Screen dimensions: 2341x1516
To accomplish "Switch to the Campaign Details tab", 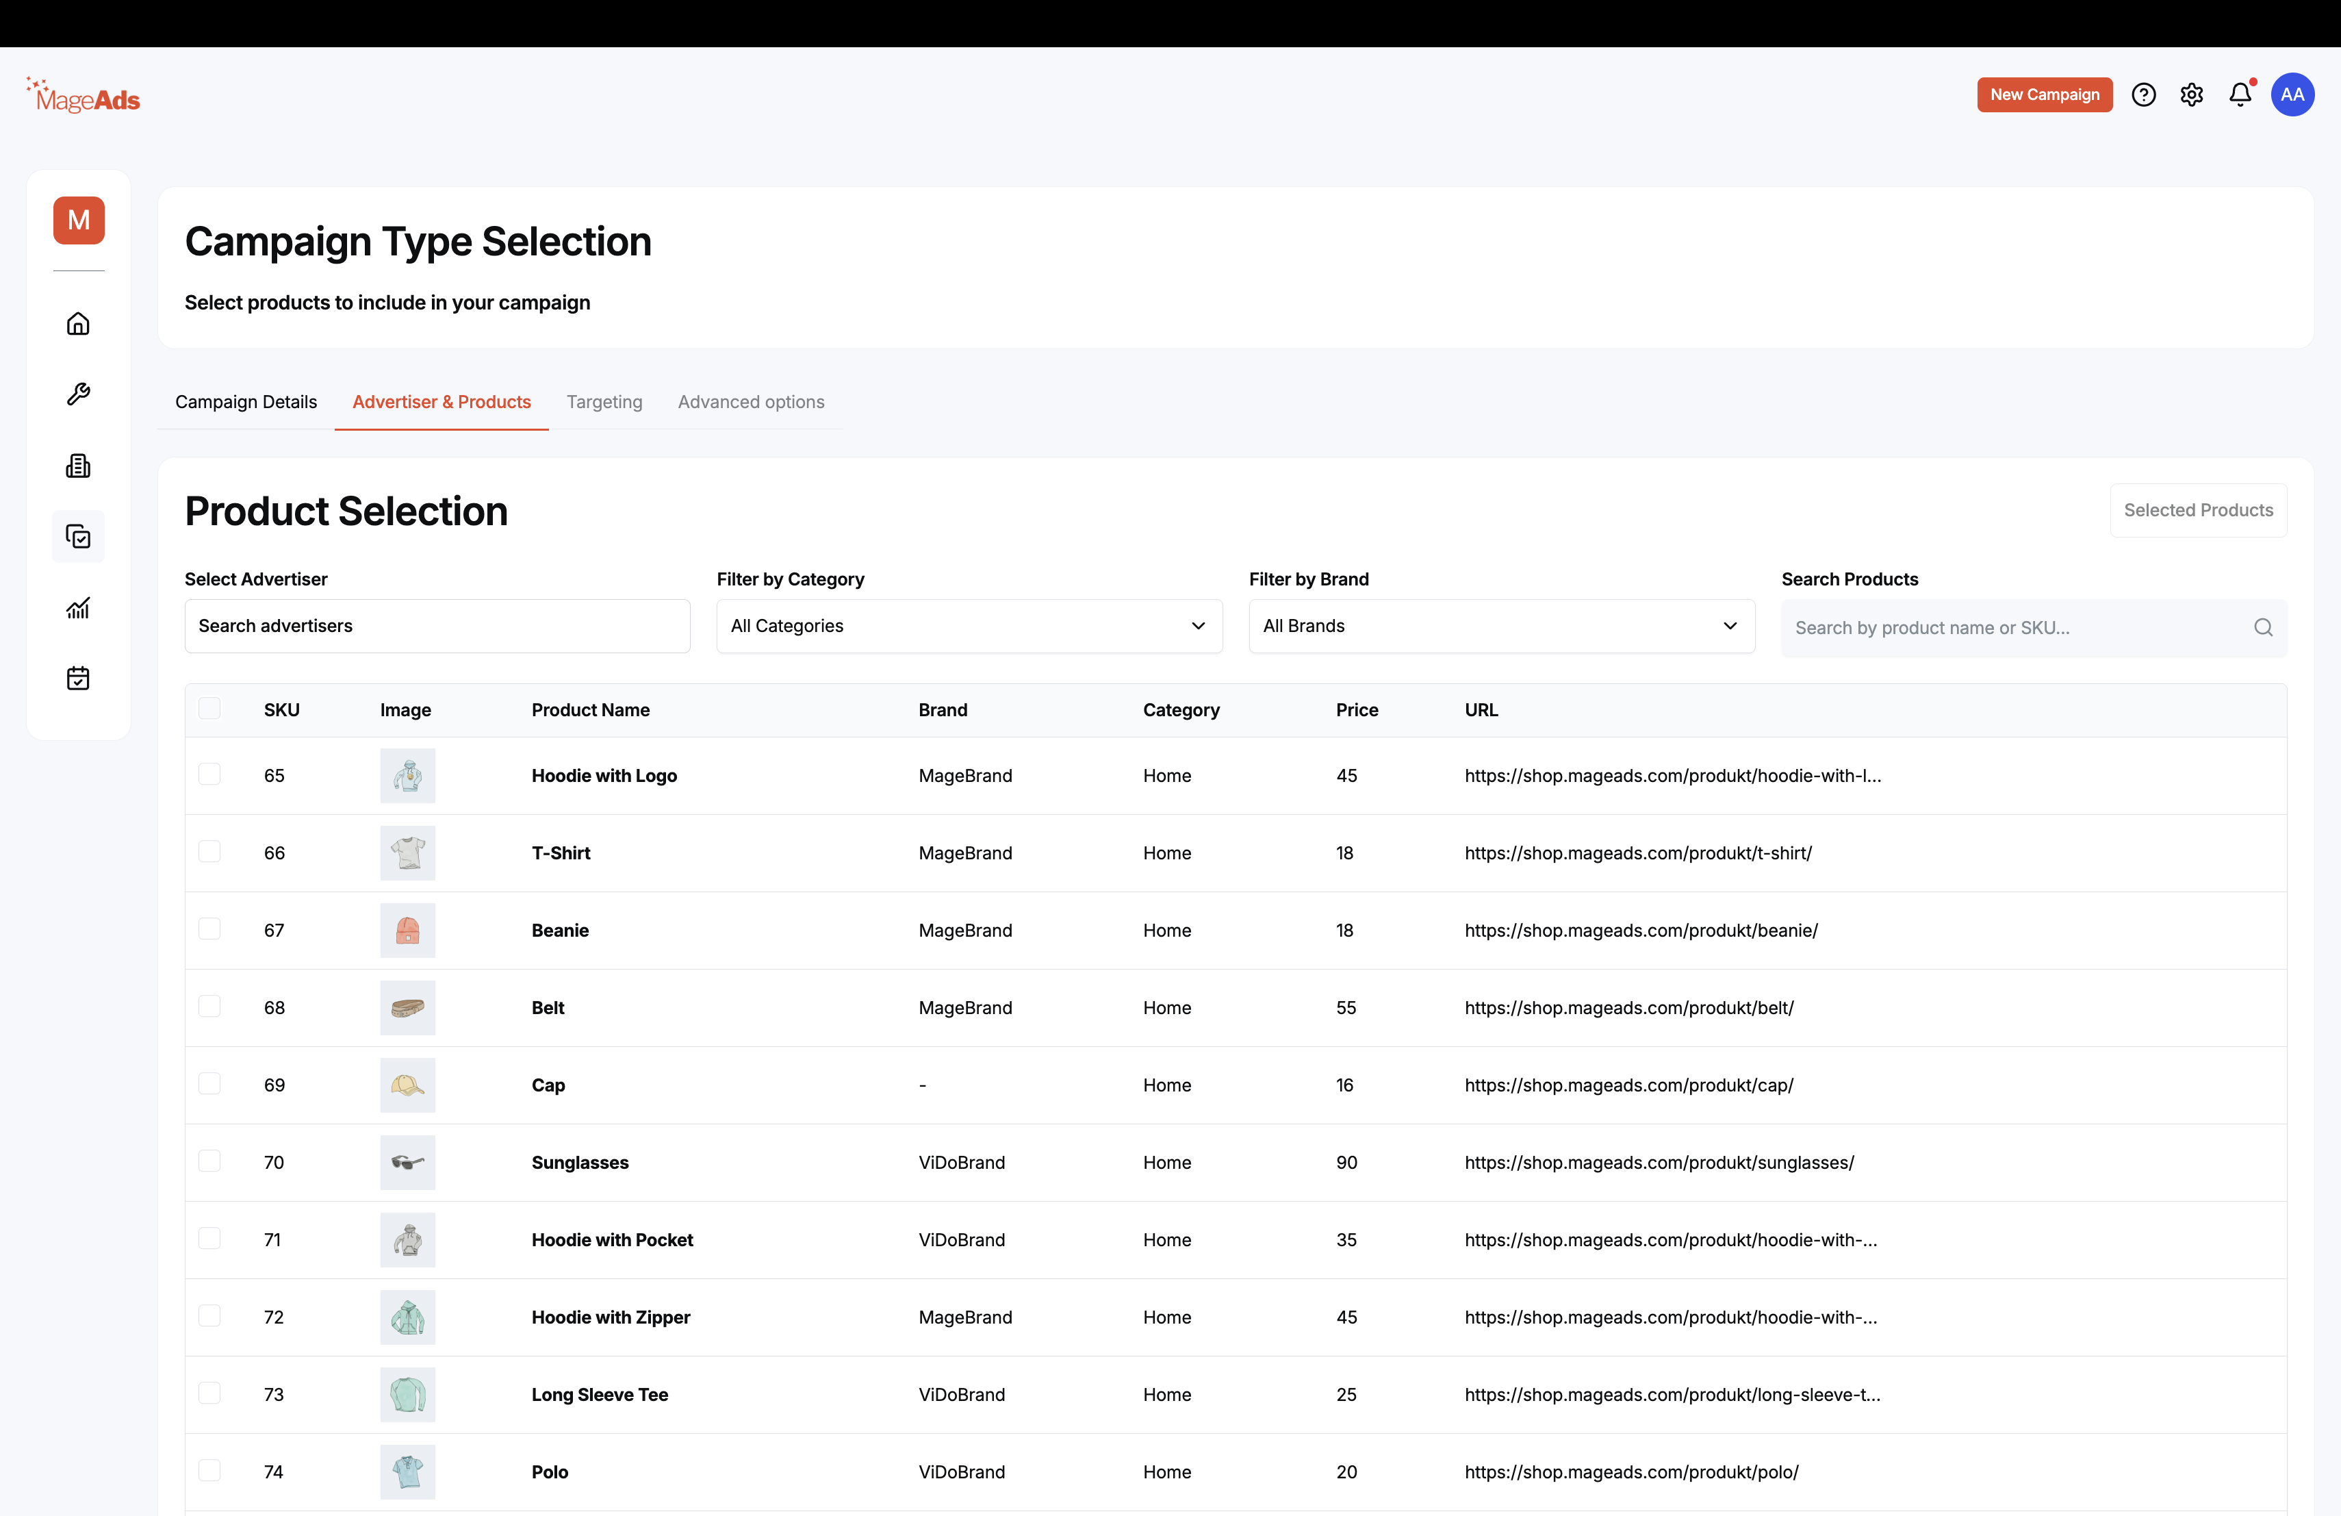I will 246,401.
